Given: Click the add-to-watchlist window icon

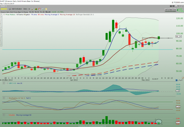Looking at the screenshot, I should point(43,9).
